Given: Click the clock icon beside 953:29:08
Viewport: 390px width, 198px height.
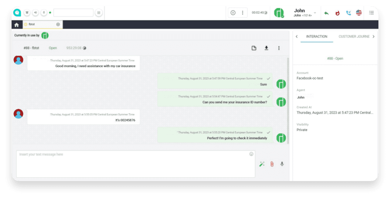Looking at the screenshot, I should 85,48.
